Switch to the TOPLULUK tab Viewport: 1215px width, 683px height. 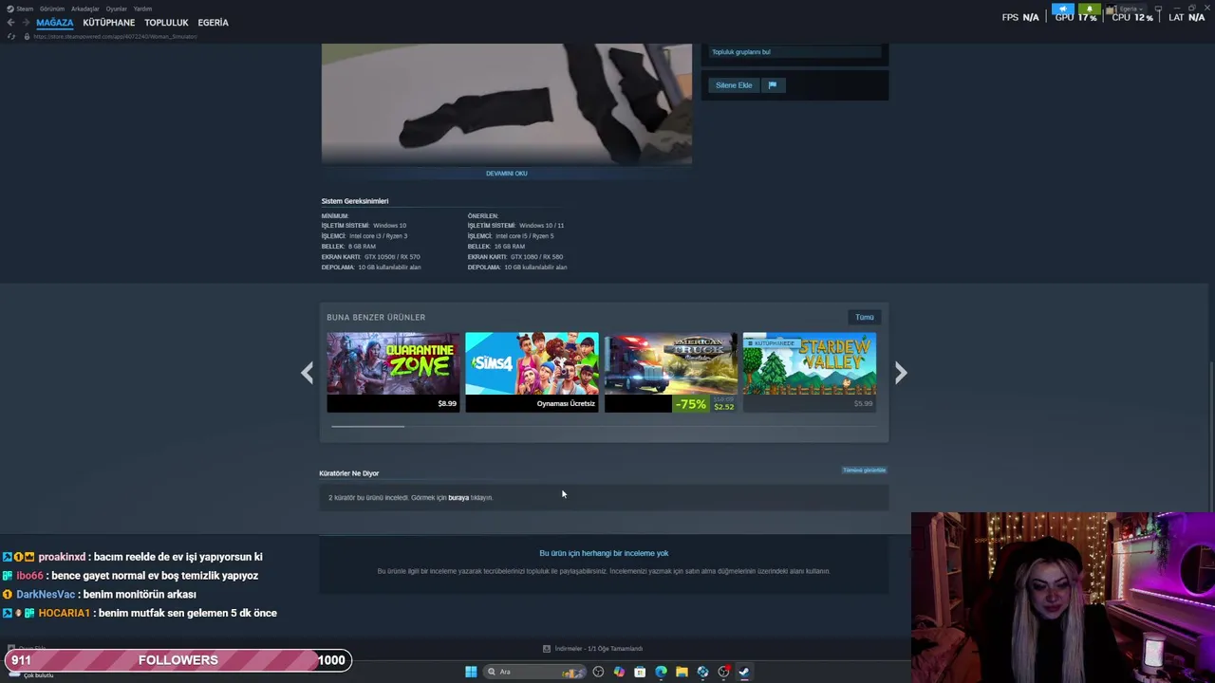click(167, 23)
